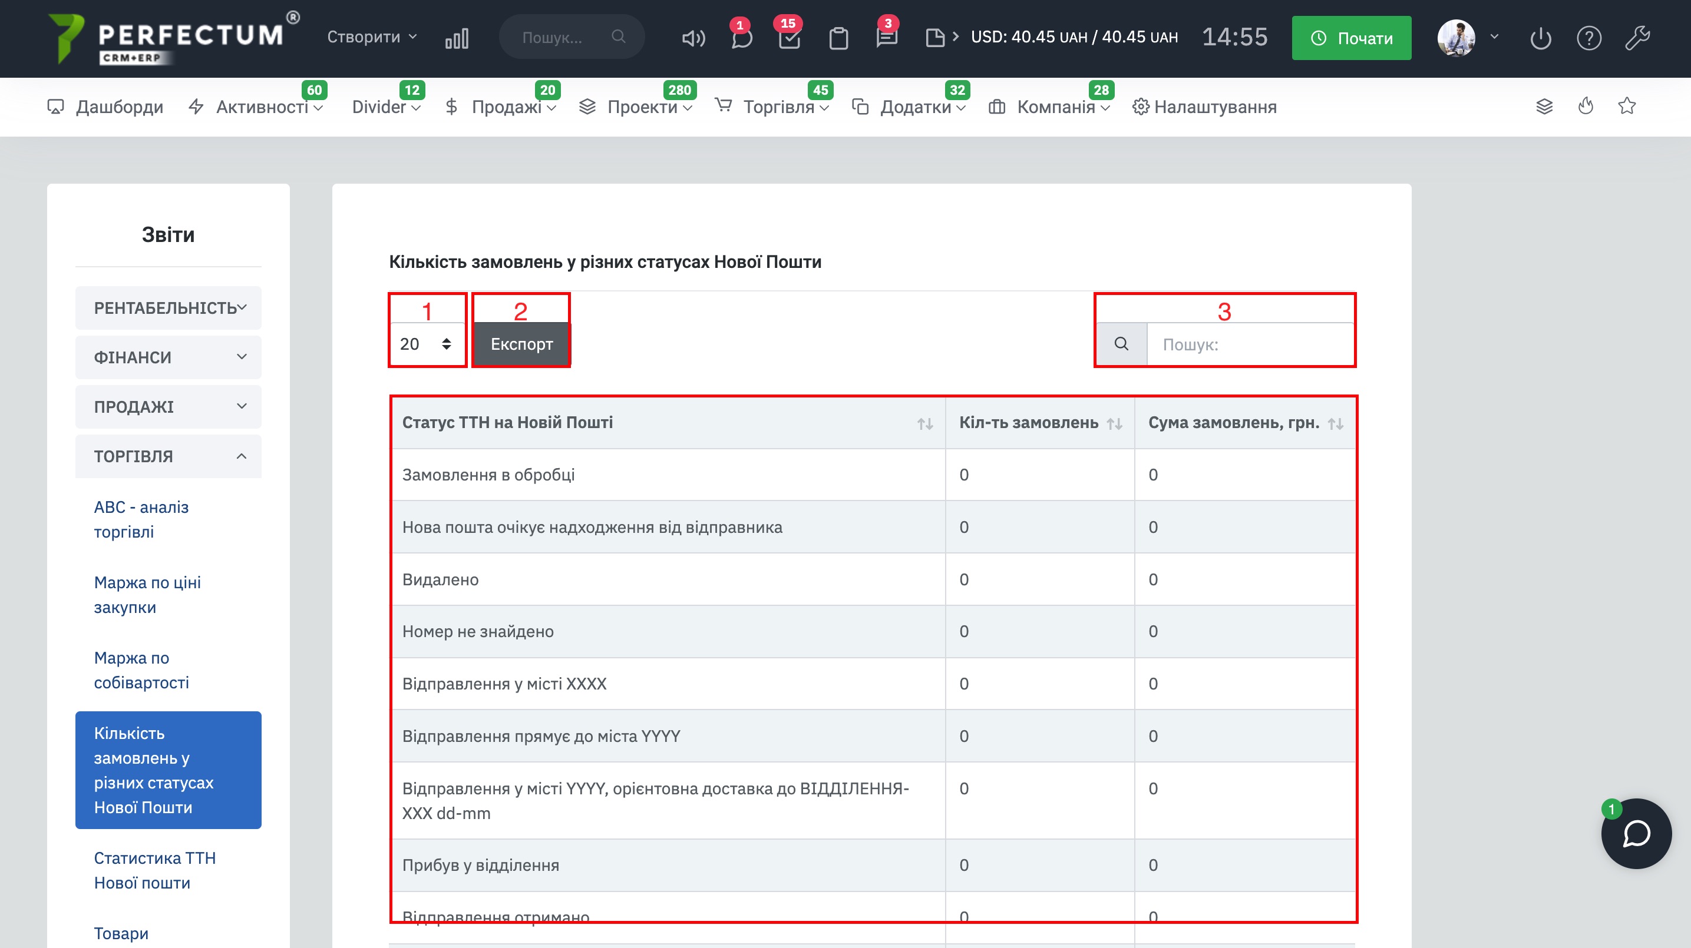This screenshot has height=948, width=1691.
Task: Click row Нова пошта очікує надходження від відправника
Action: click(873, 527)
